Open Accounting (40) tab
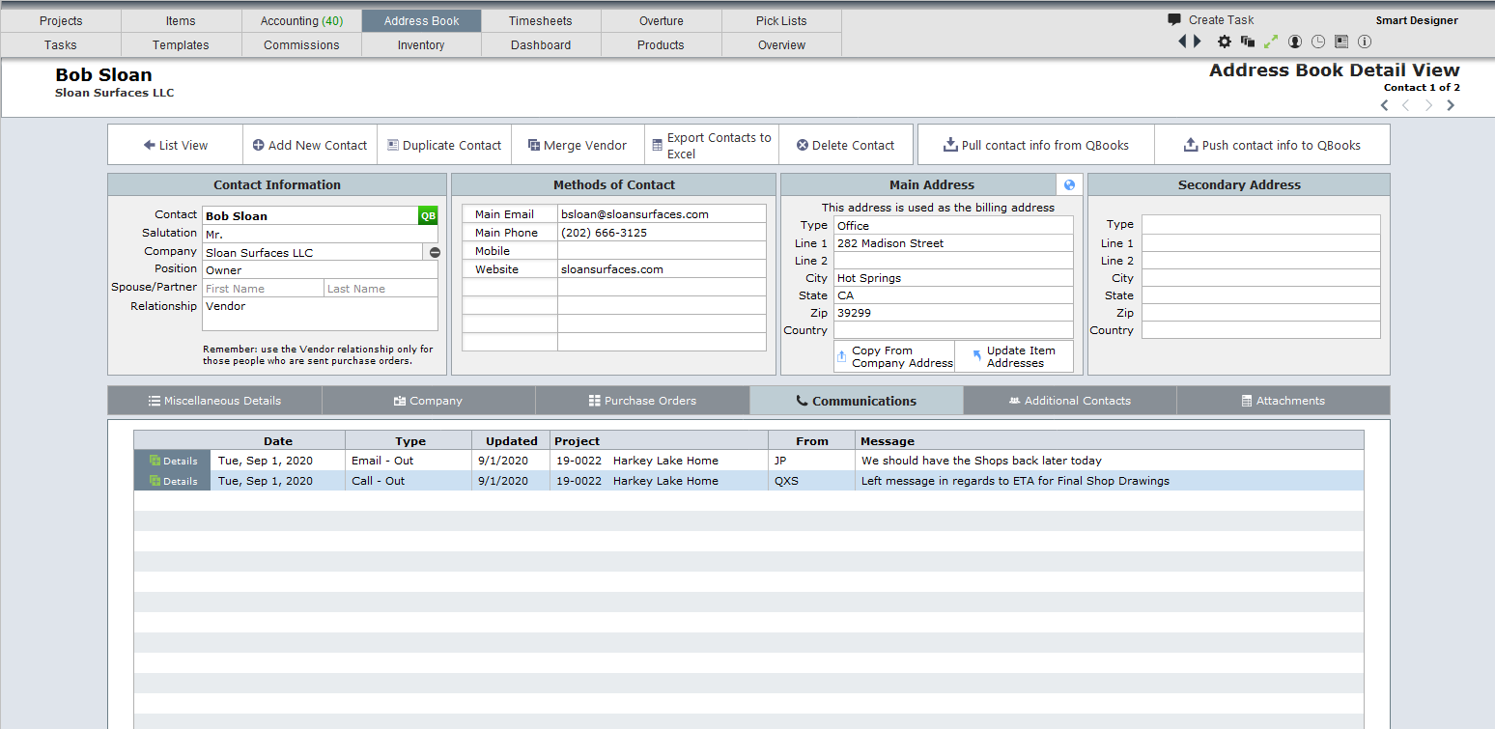The image size is (1495, 729). pyautogui.click(x=301, y=20)
